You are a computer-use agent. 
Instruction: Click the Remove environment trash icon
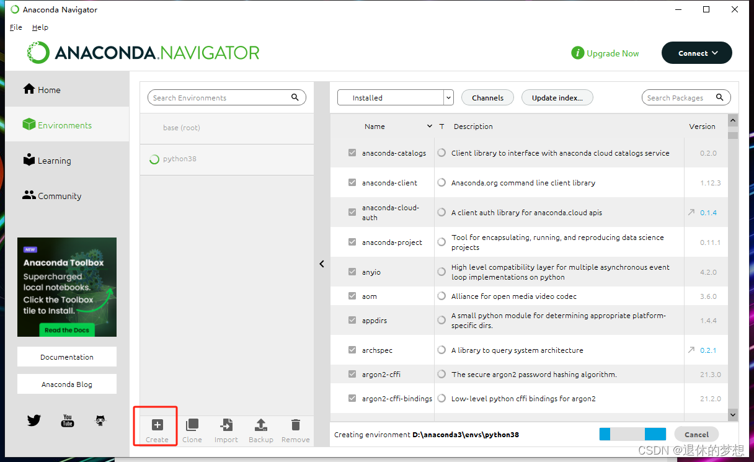click(x=296, y=425)
